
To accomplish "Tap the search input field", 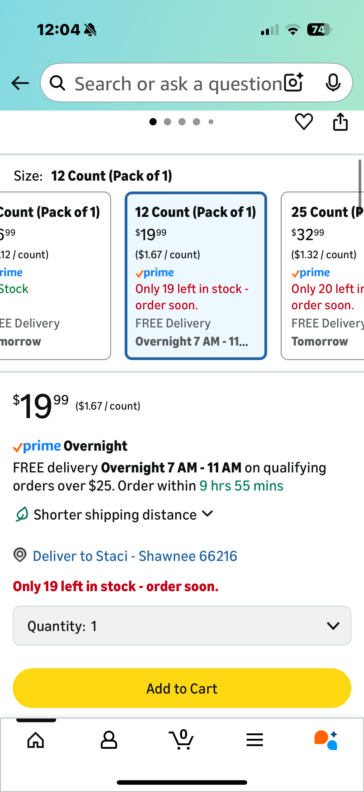I will click(178, 83).
